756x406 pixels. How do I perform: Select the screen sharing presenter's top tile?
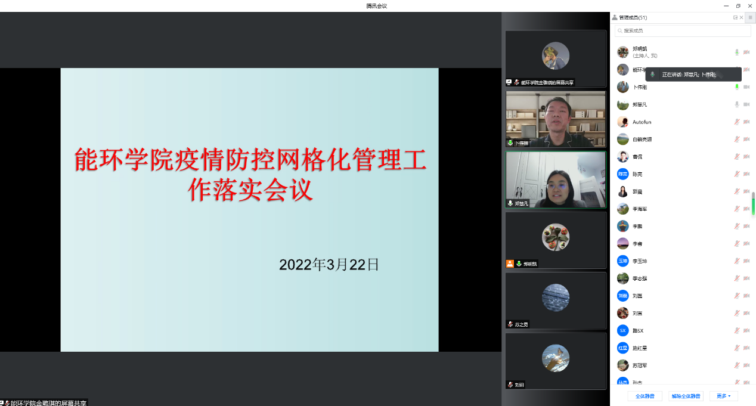coord(556,58)
